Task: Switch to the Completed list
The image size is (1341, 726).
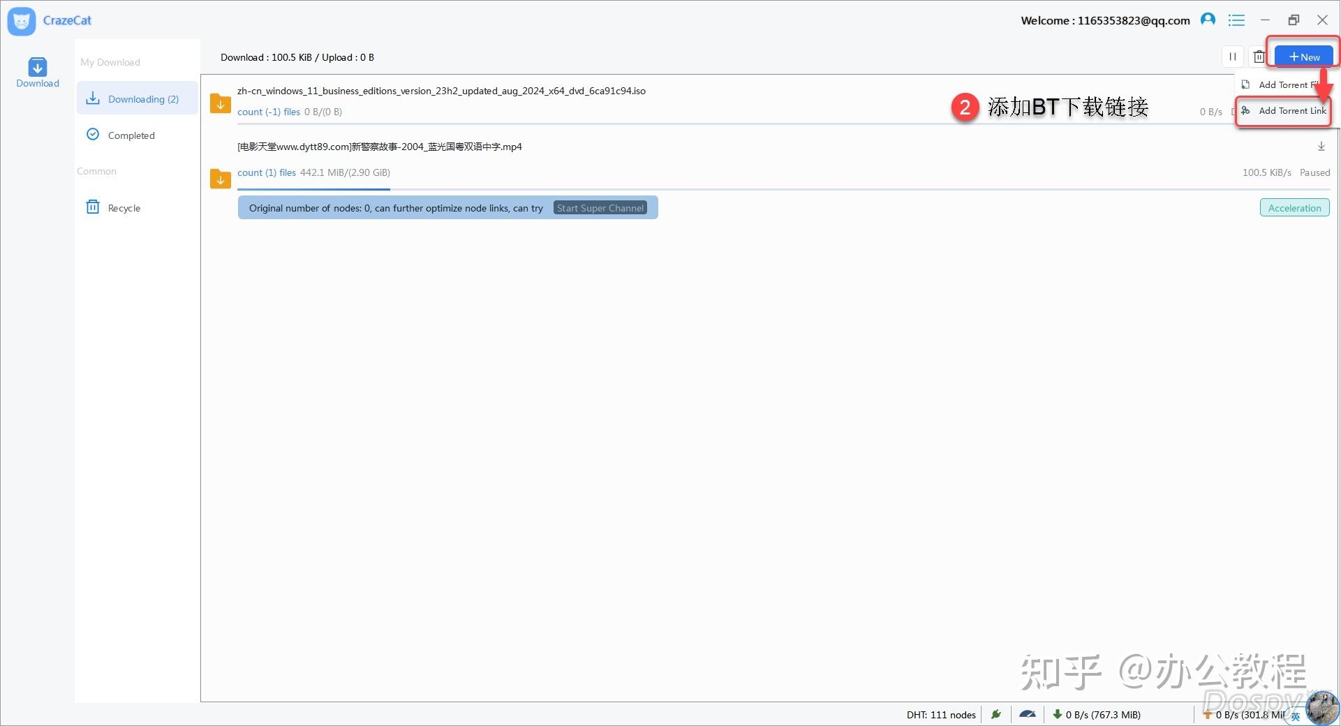Action: tap(131, 135)
